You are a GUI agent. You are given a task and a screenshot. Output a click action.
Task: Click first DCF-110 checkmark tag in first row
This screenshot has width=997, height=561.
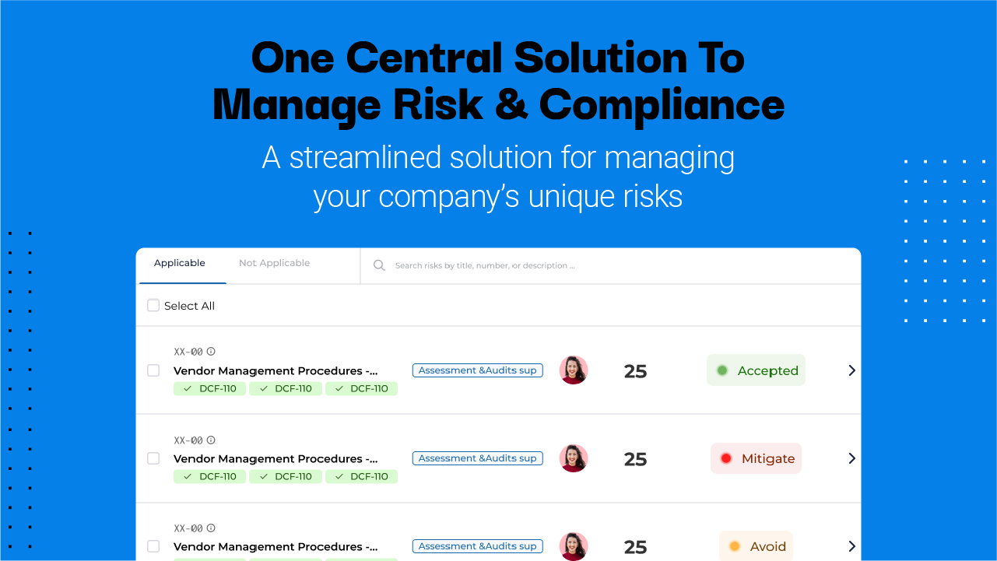[x=209, y=388]
